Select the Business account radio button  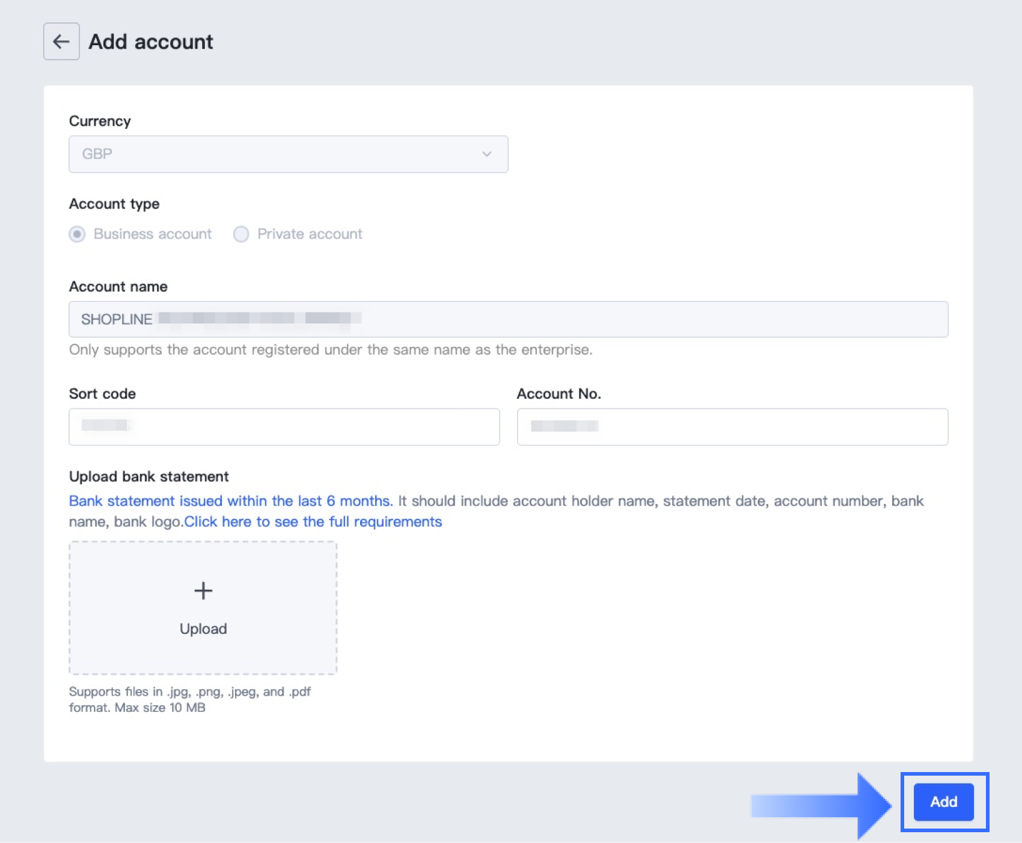(77, 234)
